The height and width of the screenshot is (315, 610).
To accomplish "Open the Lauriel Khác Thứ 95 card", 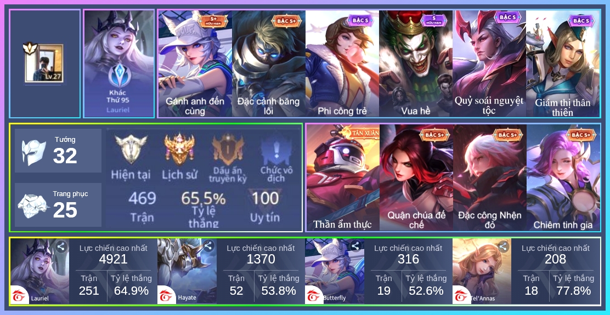I will [118, 64].
